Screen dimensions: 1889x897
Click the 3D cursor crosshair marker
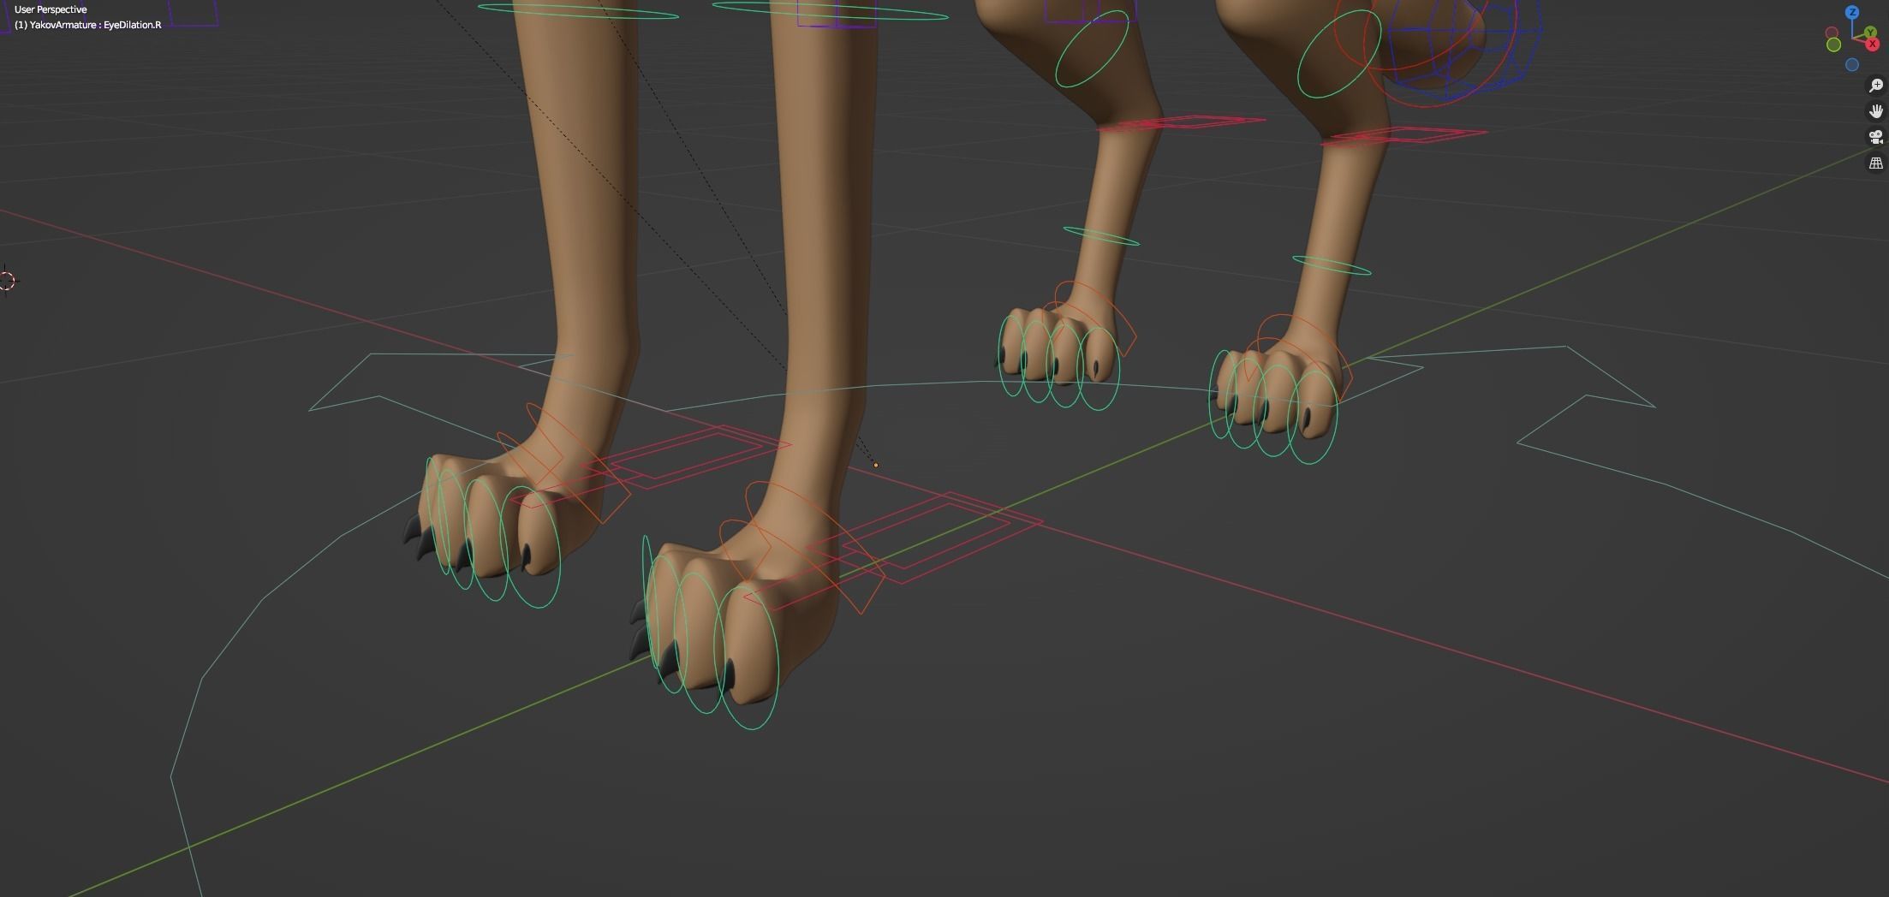7,280
